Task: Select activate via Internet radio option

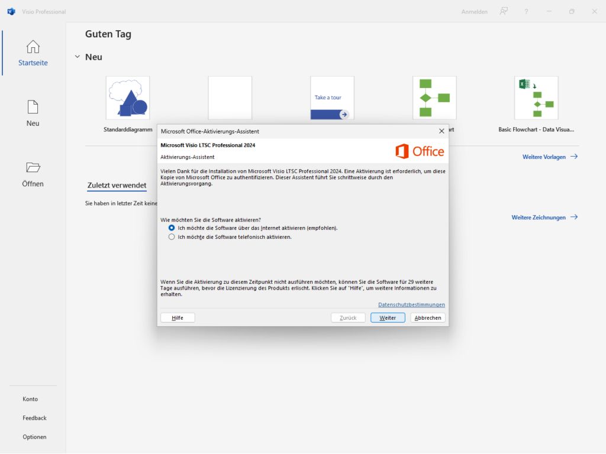Action: click(x=172, y=228)
